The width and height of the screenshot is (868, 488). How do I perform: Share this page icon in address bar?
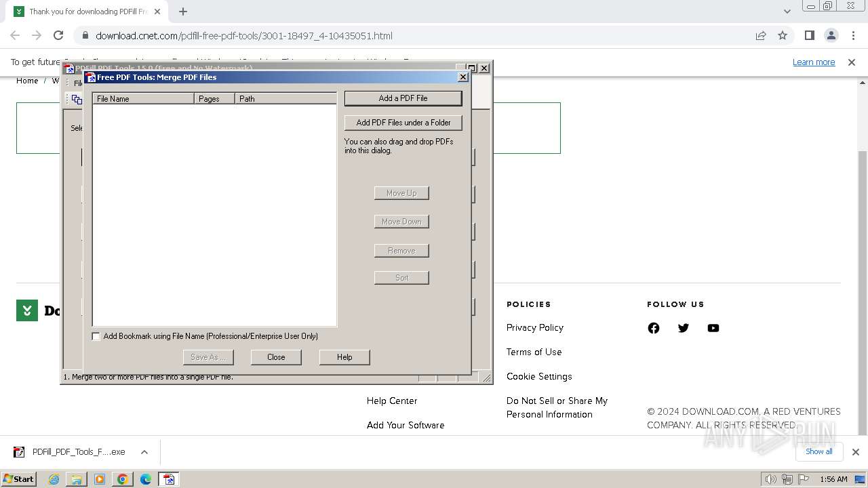(761, 36)
